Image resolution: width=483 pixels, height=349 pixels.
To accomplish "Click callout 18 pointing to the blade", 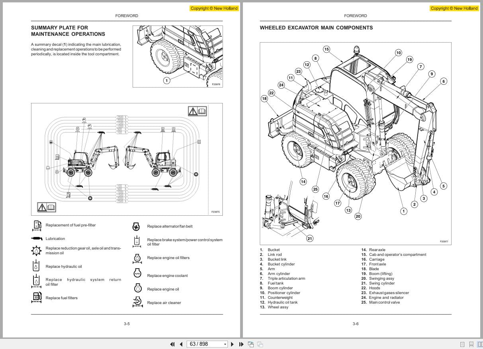I will click(264, 98).
